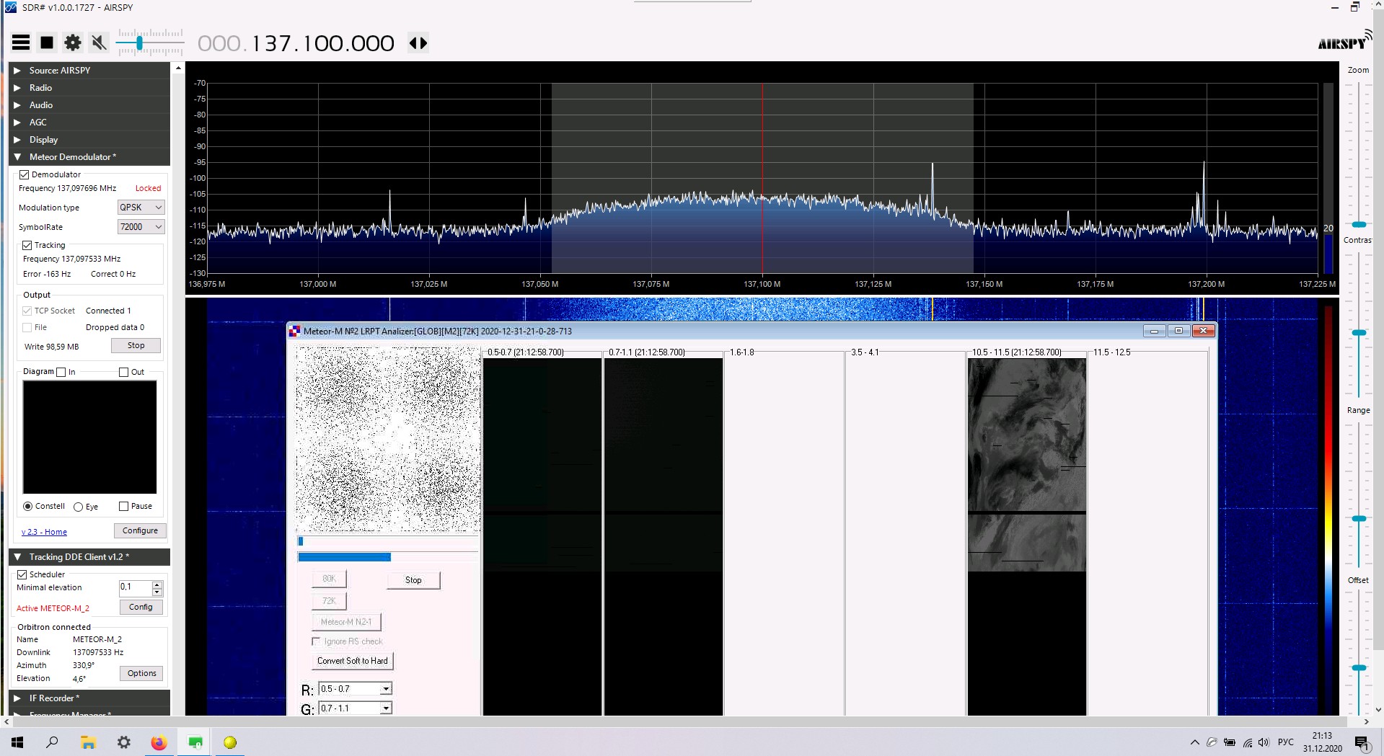Adjust the Offset slider
Screen dimensions: 1384x756
(x=1359, y=667)
